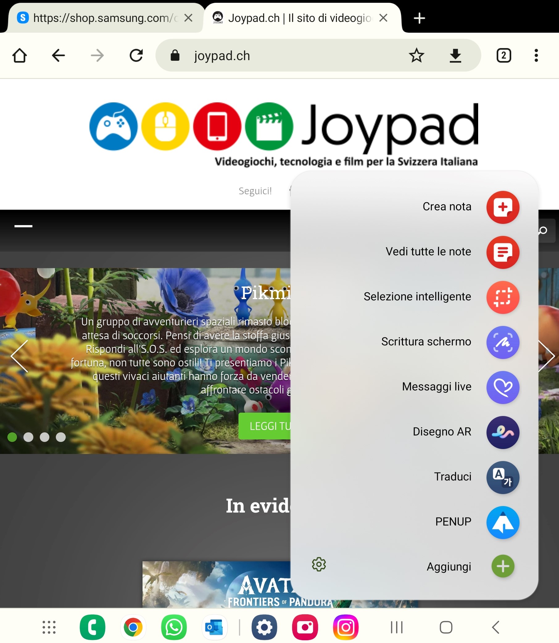Viewport: 559px width, 643px height.
Task: Navigate back in Chrome
Action: (x=58, y=56)
